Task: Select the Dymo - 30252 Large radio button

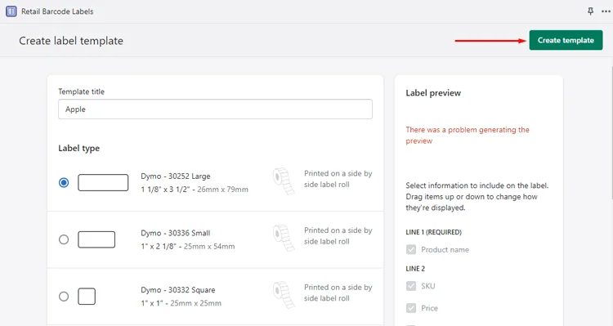Action: [x=64, y=182]
